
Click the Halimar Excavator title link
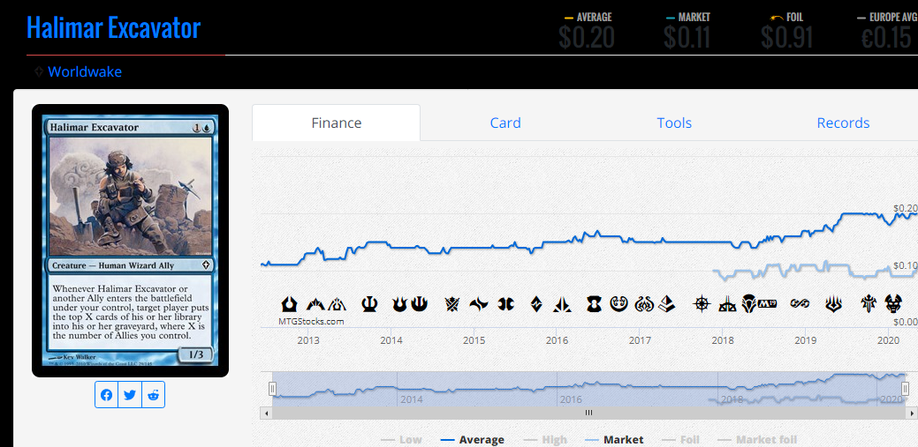tap(114, 27)
